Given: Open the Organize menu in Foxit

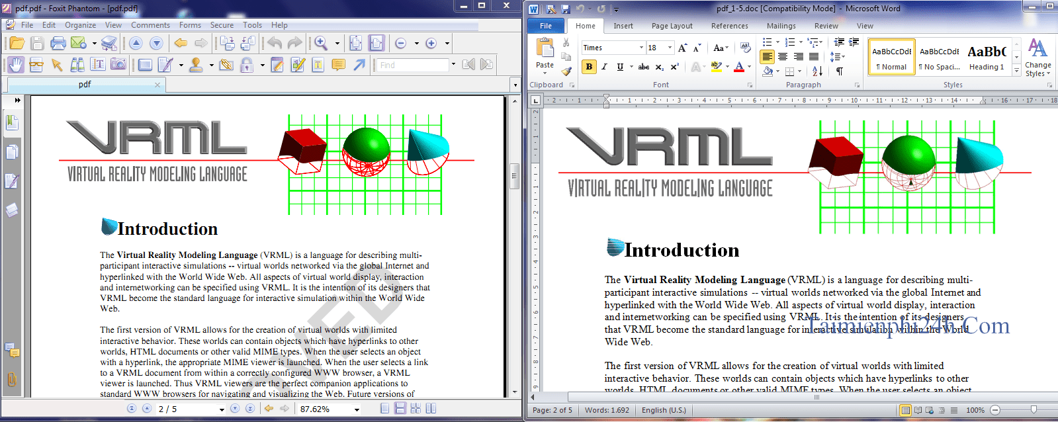Looking at the screenshot, I should pyautogui.click(x=80, y=25).
